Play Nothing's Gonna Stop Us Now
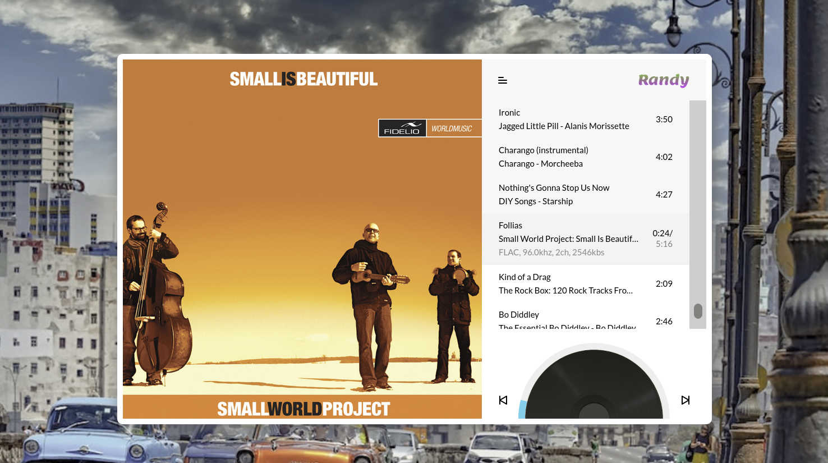Image resolution: width=828 pixels, height=463 pixels. coord(554,188)
